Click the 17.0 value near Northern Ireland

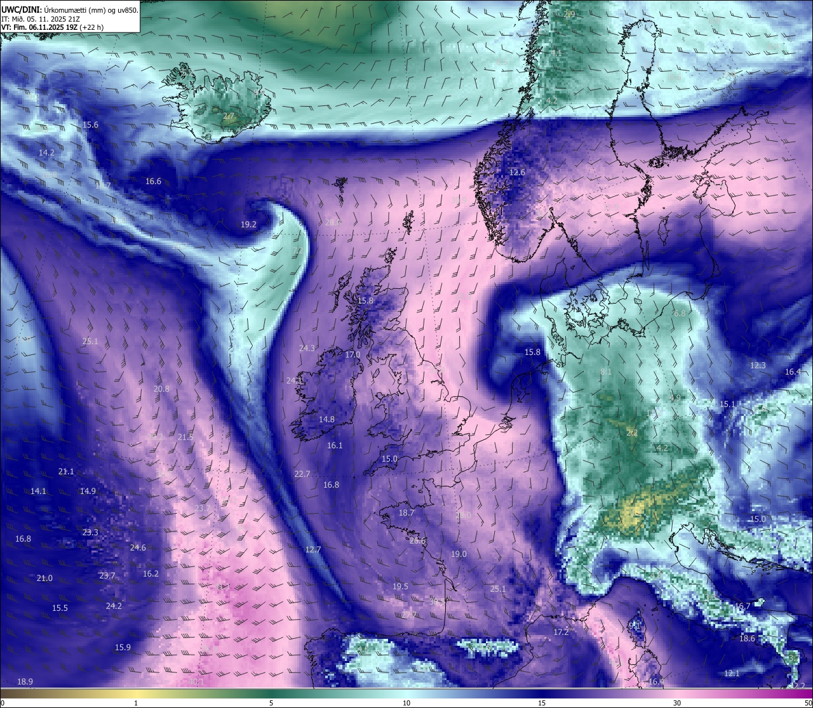click(353, 355)
